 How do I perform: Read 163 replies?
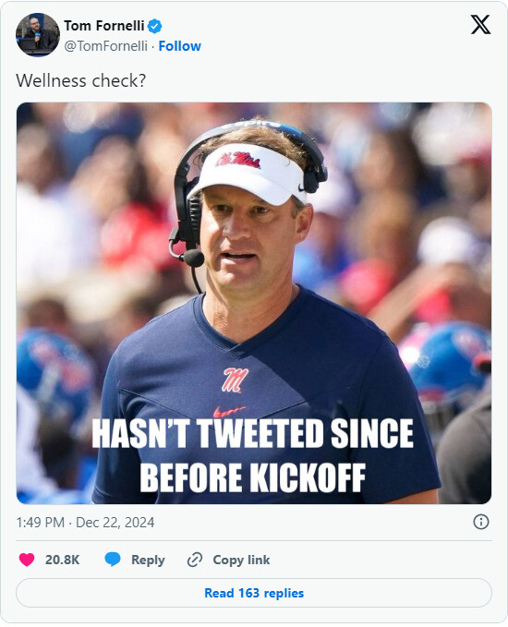[x=254, y=593]
